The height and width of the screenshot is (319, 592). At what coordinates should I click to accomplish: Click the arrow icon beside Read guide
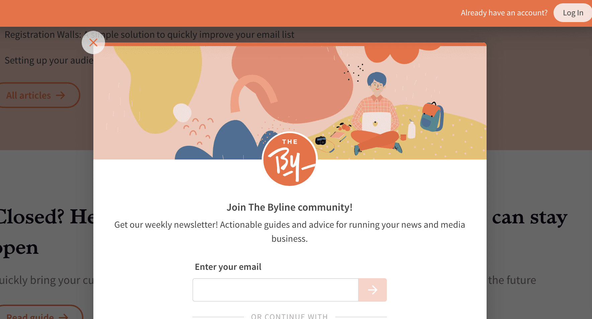tap(64, 316)
